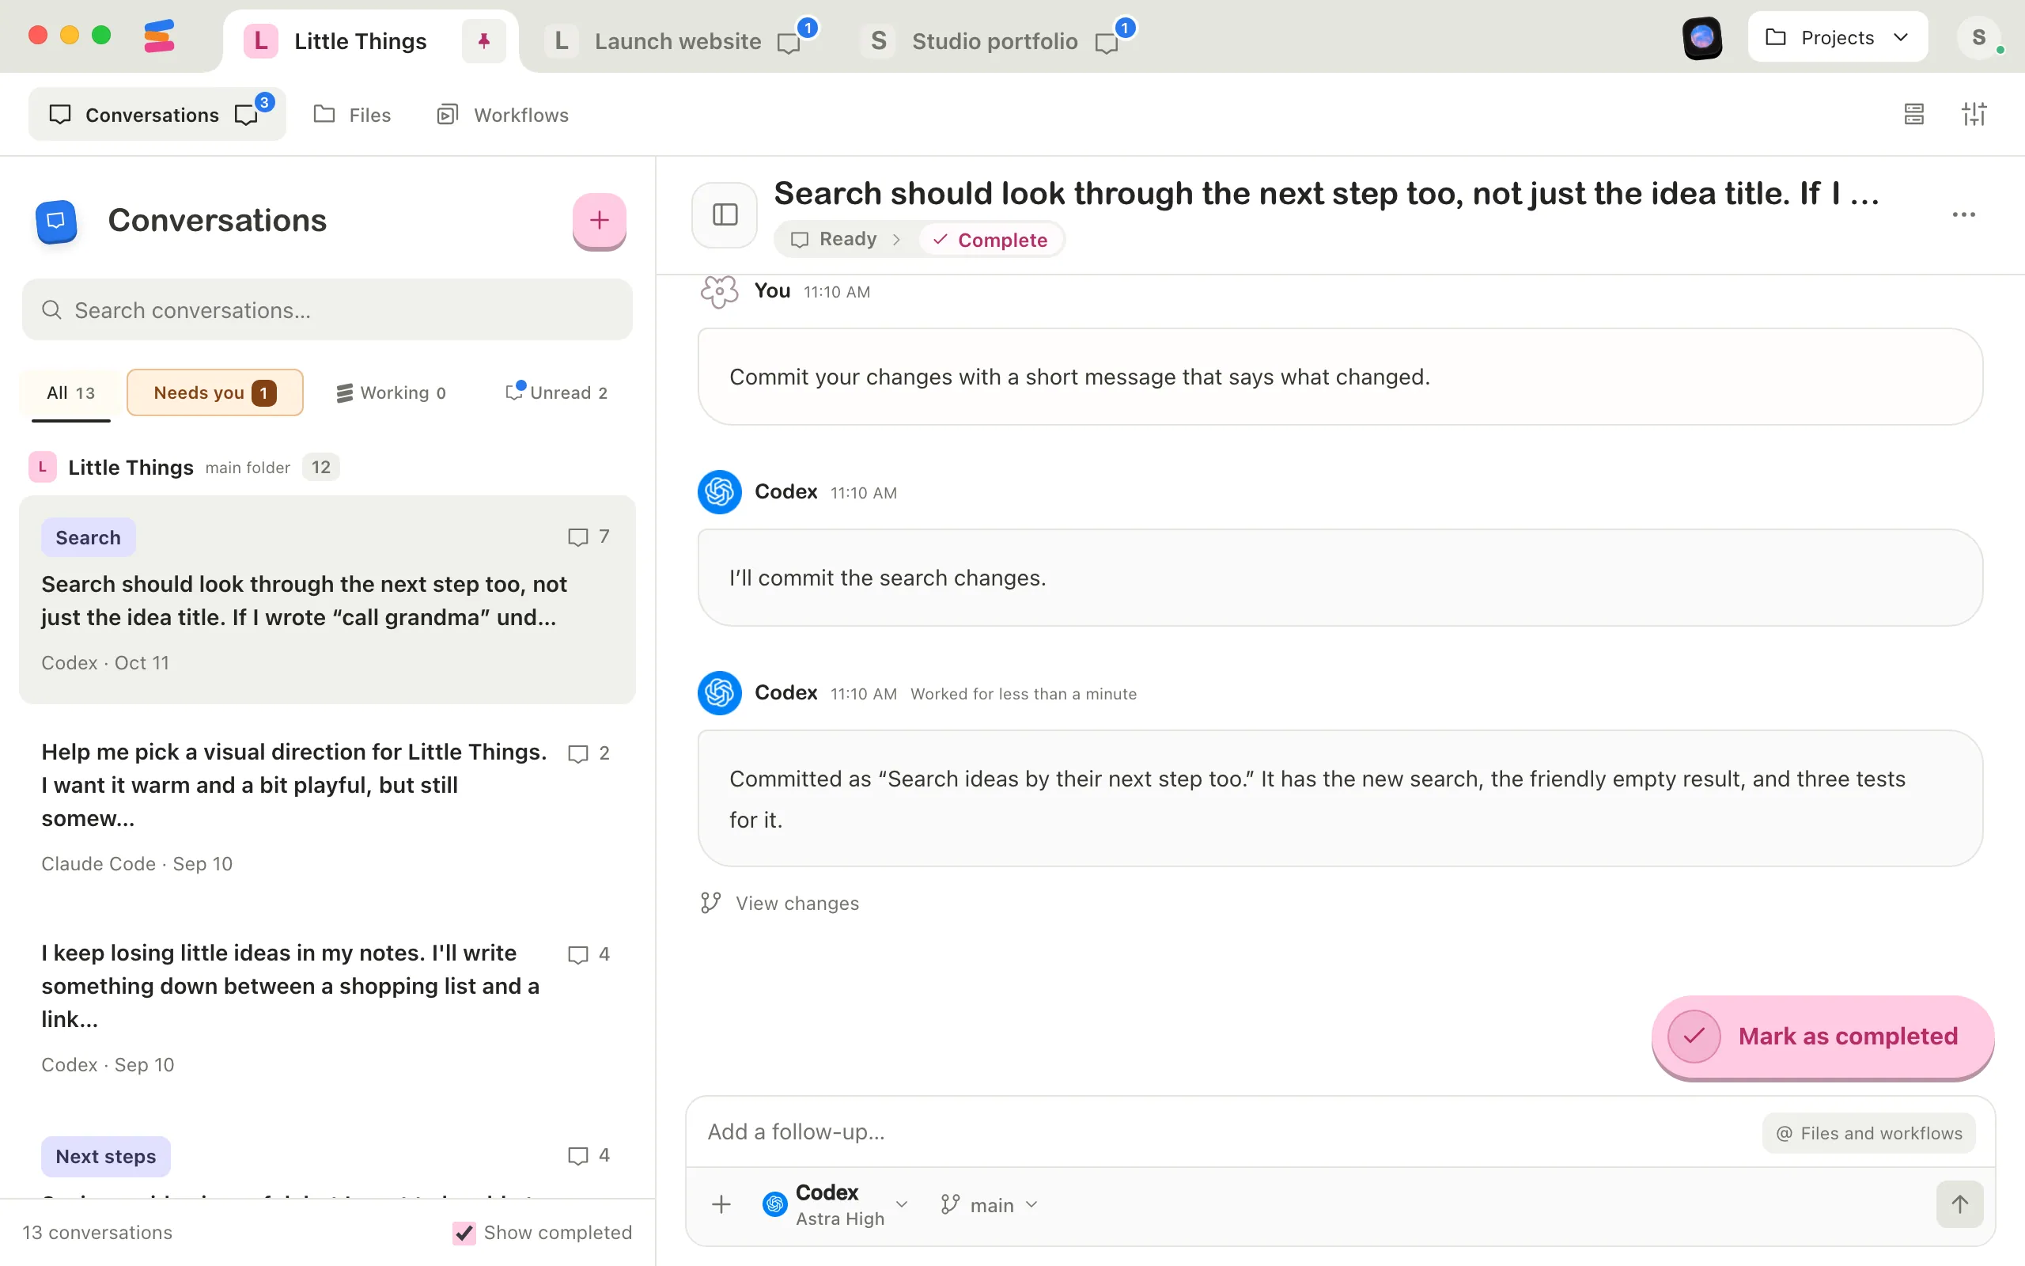The image size is (2025, 1266).
Task: Click Codex avatar on commit reply
Action: click(x=720, y=492)
